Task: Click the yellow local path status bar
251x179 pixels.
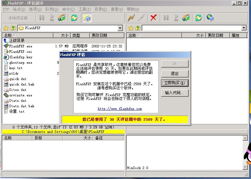Action: click(63, 132)
